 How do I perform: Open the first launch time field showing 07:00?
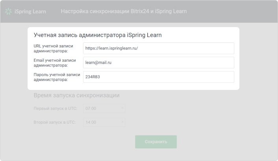[104, 108]
